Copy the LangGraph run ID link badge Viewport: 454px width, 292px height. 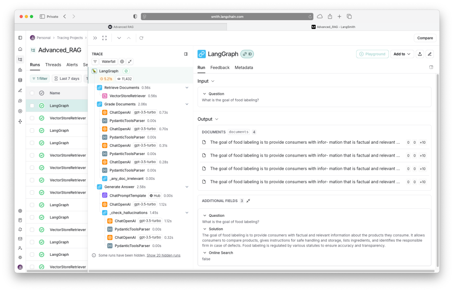[x=247, y=54]
